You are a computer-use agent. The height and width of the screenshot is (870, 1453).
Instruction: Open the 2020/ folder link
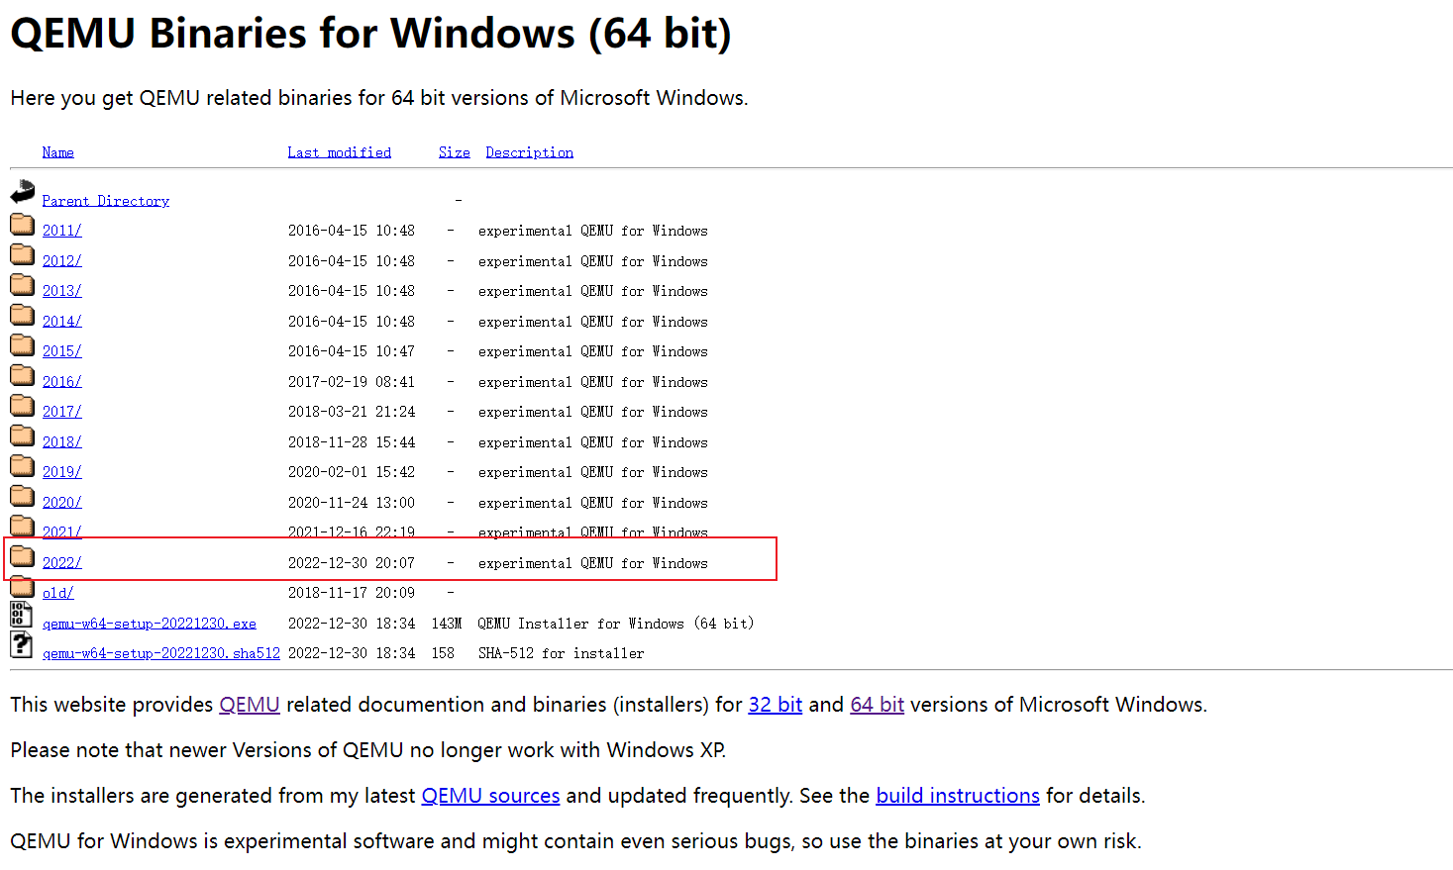click(x=62, y=503)
